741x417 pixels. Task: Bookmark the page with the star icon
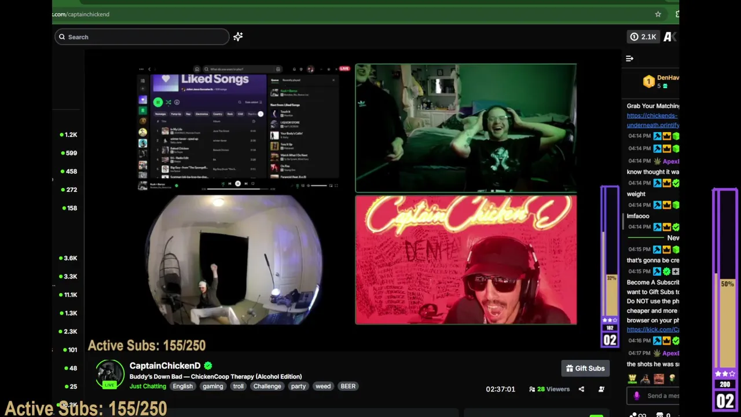(x=658, y=14)
